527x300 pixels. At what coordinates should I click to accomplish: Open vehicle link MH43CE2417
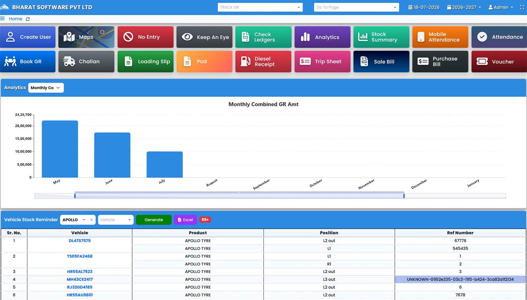(80, 280)
